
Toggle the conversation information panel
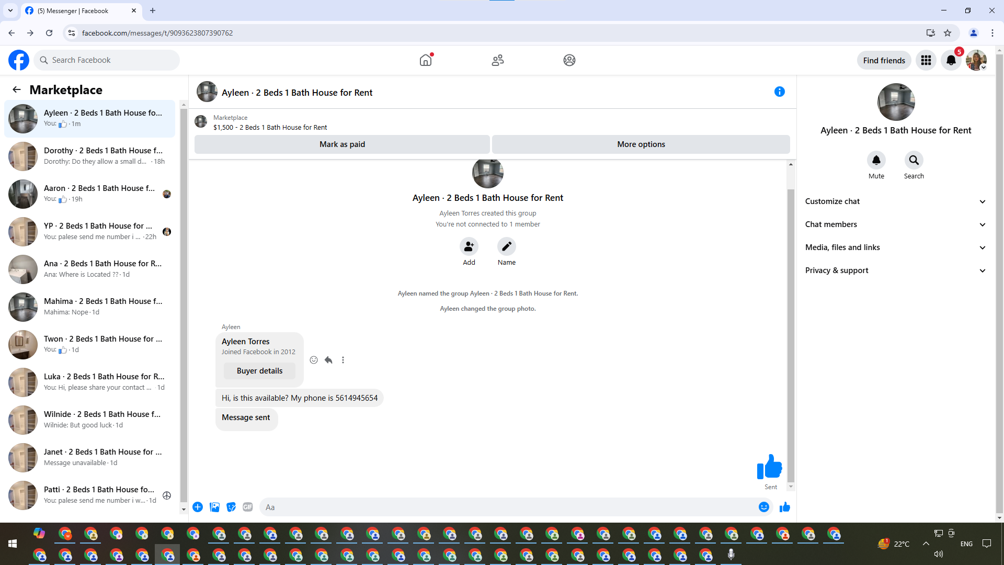coord(779,92)
